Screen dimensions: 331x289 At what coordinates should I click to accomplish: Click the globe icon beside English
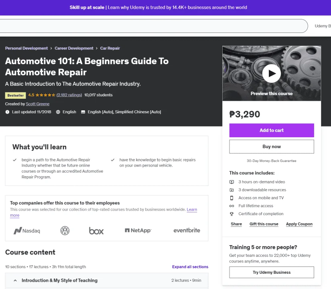58,112
